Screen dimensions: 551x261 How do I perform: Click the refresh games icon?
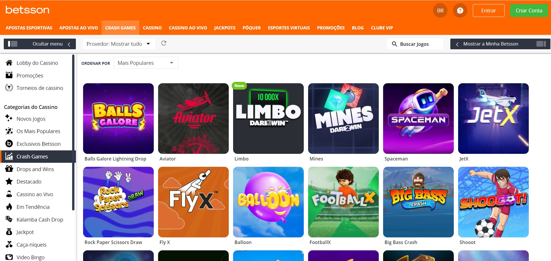pyautogui.click(x=164, y=43)
